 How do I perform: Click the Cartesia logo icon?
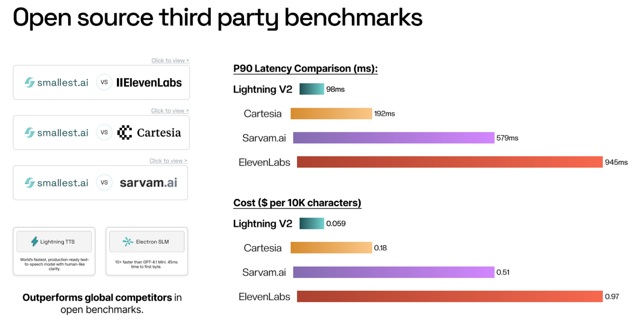coord(125,132)
